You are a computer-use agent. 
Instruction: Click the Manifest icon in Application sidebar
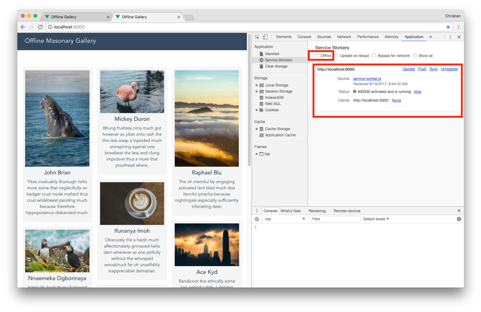click(261, 54)
